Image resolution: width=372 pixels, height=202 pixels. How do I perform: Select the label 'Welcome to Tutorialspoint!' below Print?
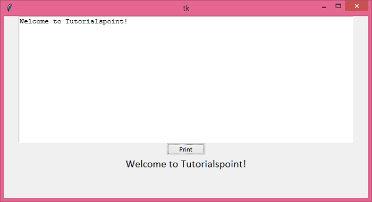186,164
